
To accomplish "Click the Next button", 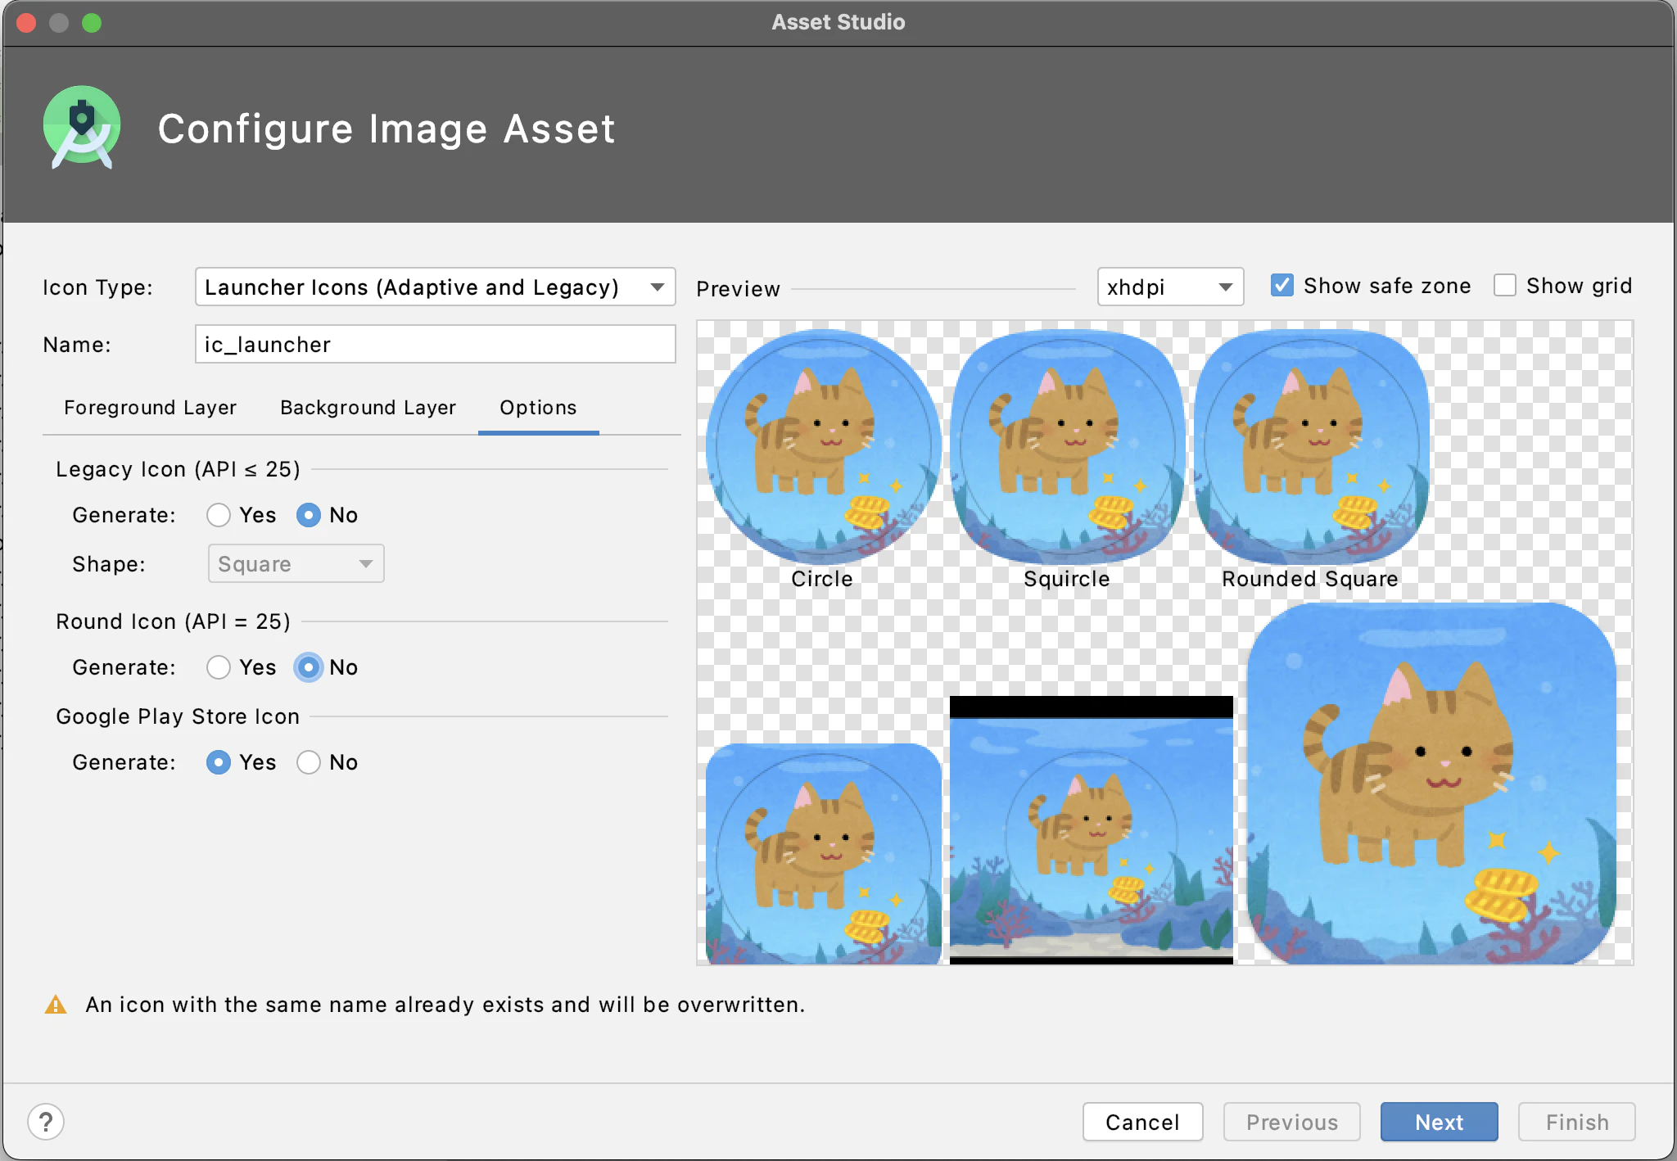I will point(1439,1122).
